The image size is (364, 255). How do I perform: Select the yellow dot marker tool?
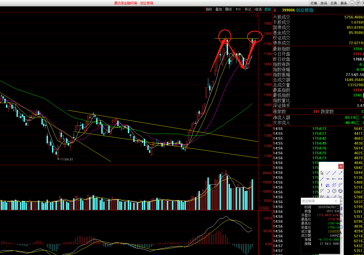[342, 238]
